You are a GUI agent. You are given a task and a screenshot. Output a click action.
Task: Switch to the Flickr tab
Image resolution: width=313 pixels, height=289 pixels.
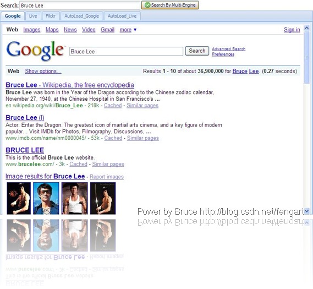pos(50,16)
